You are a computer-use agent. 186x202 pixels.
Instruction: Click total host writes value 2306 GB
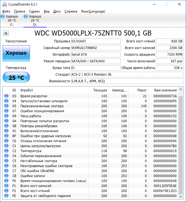pyautogui.click(x=170, y=48)
